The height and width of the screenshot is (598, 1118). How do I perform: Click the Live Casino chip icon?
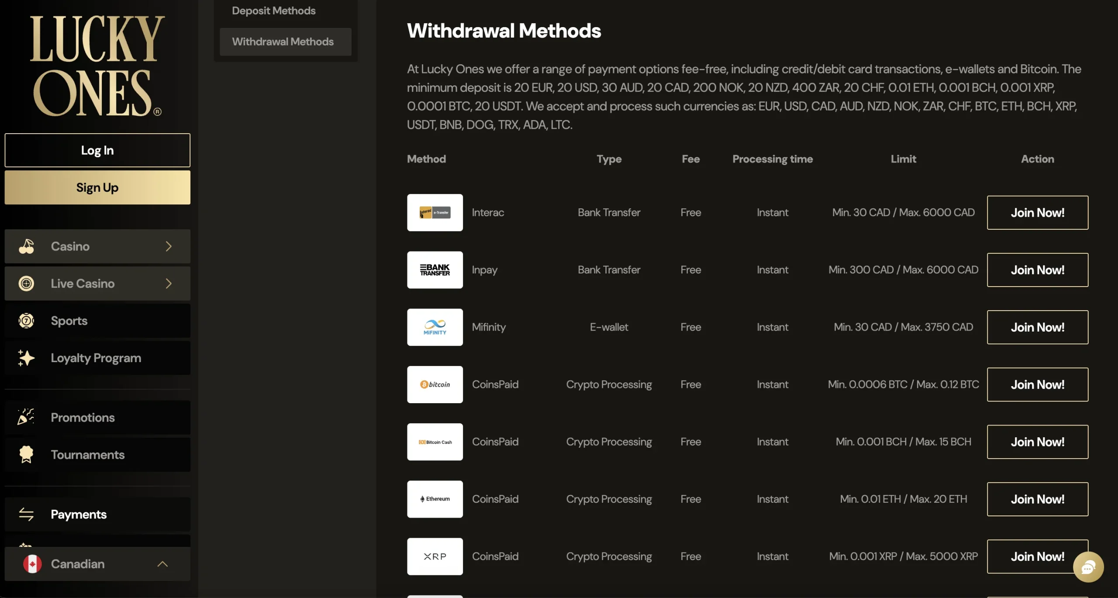point(26,283)
